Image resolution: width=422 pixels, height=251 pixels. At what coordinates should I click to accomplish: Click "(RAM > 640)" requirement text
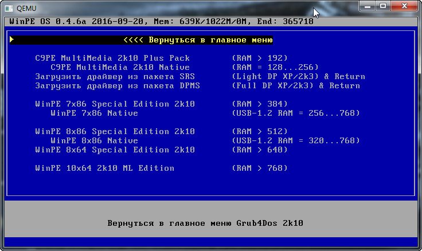pyautogui.click(x=260, y=150)
